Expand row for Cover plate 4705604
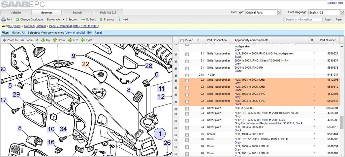 coord(176,114)
